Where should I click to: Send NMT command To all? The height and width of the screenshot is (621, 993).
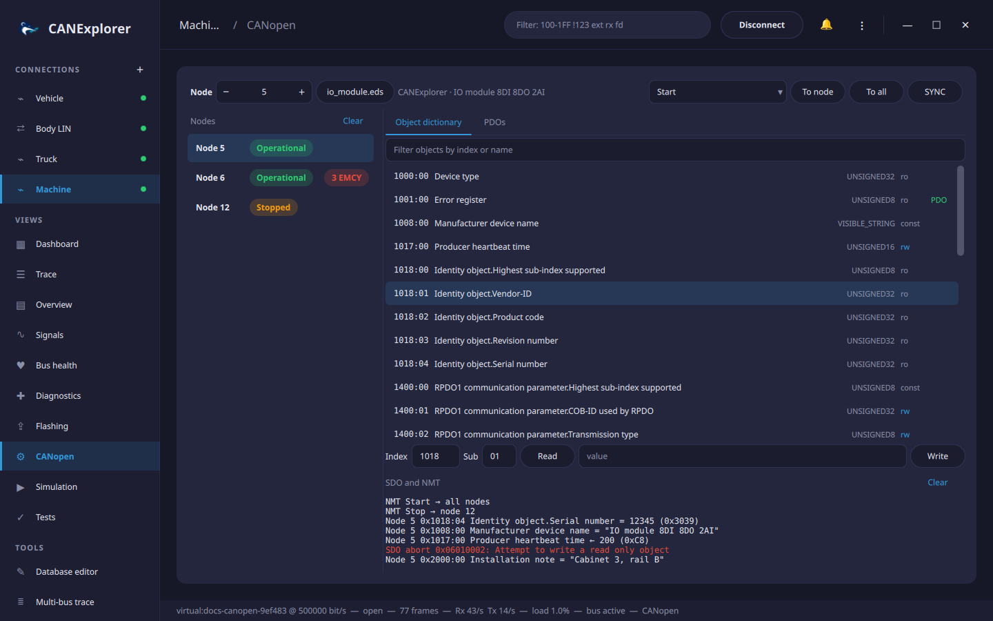[876, 92]
